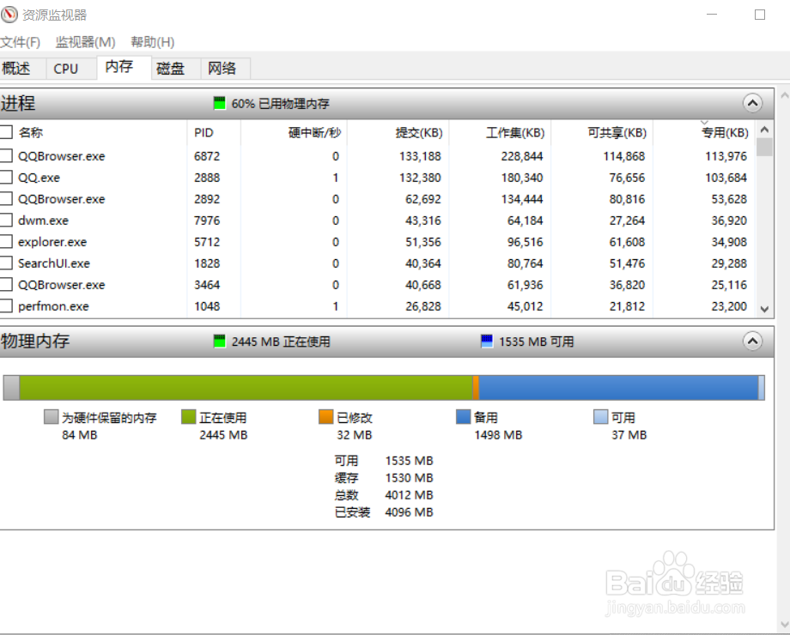Screen dimensions: 790x635
Task: Click the green 60% physical memory indicator
Action: point(221,103)
